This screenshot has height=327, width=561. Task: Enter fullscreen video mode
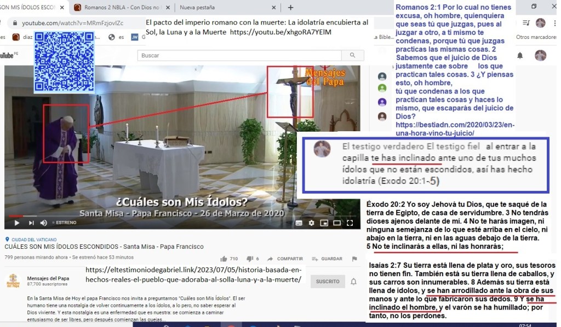[350, 223]
